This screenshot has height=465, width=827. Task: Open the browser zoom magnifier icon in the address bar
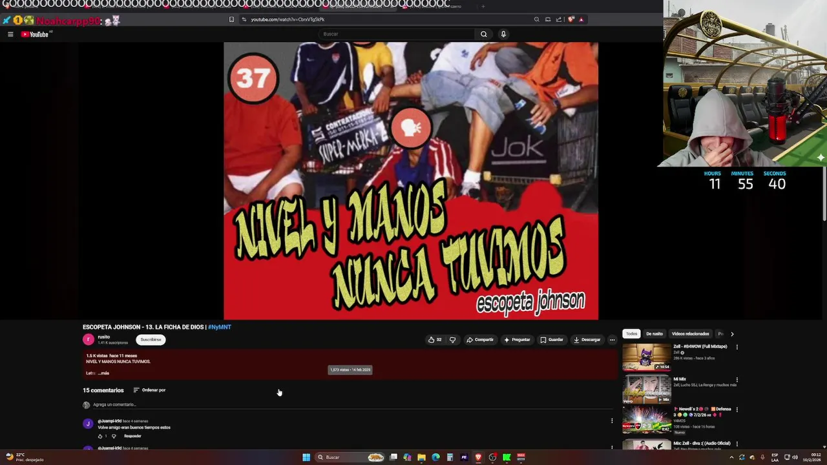[536, 19]
